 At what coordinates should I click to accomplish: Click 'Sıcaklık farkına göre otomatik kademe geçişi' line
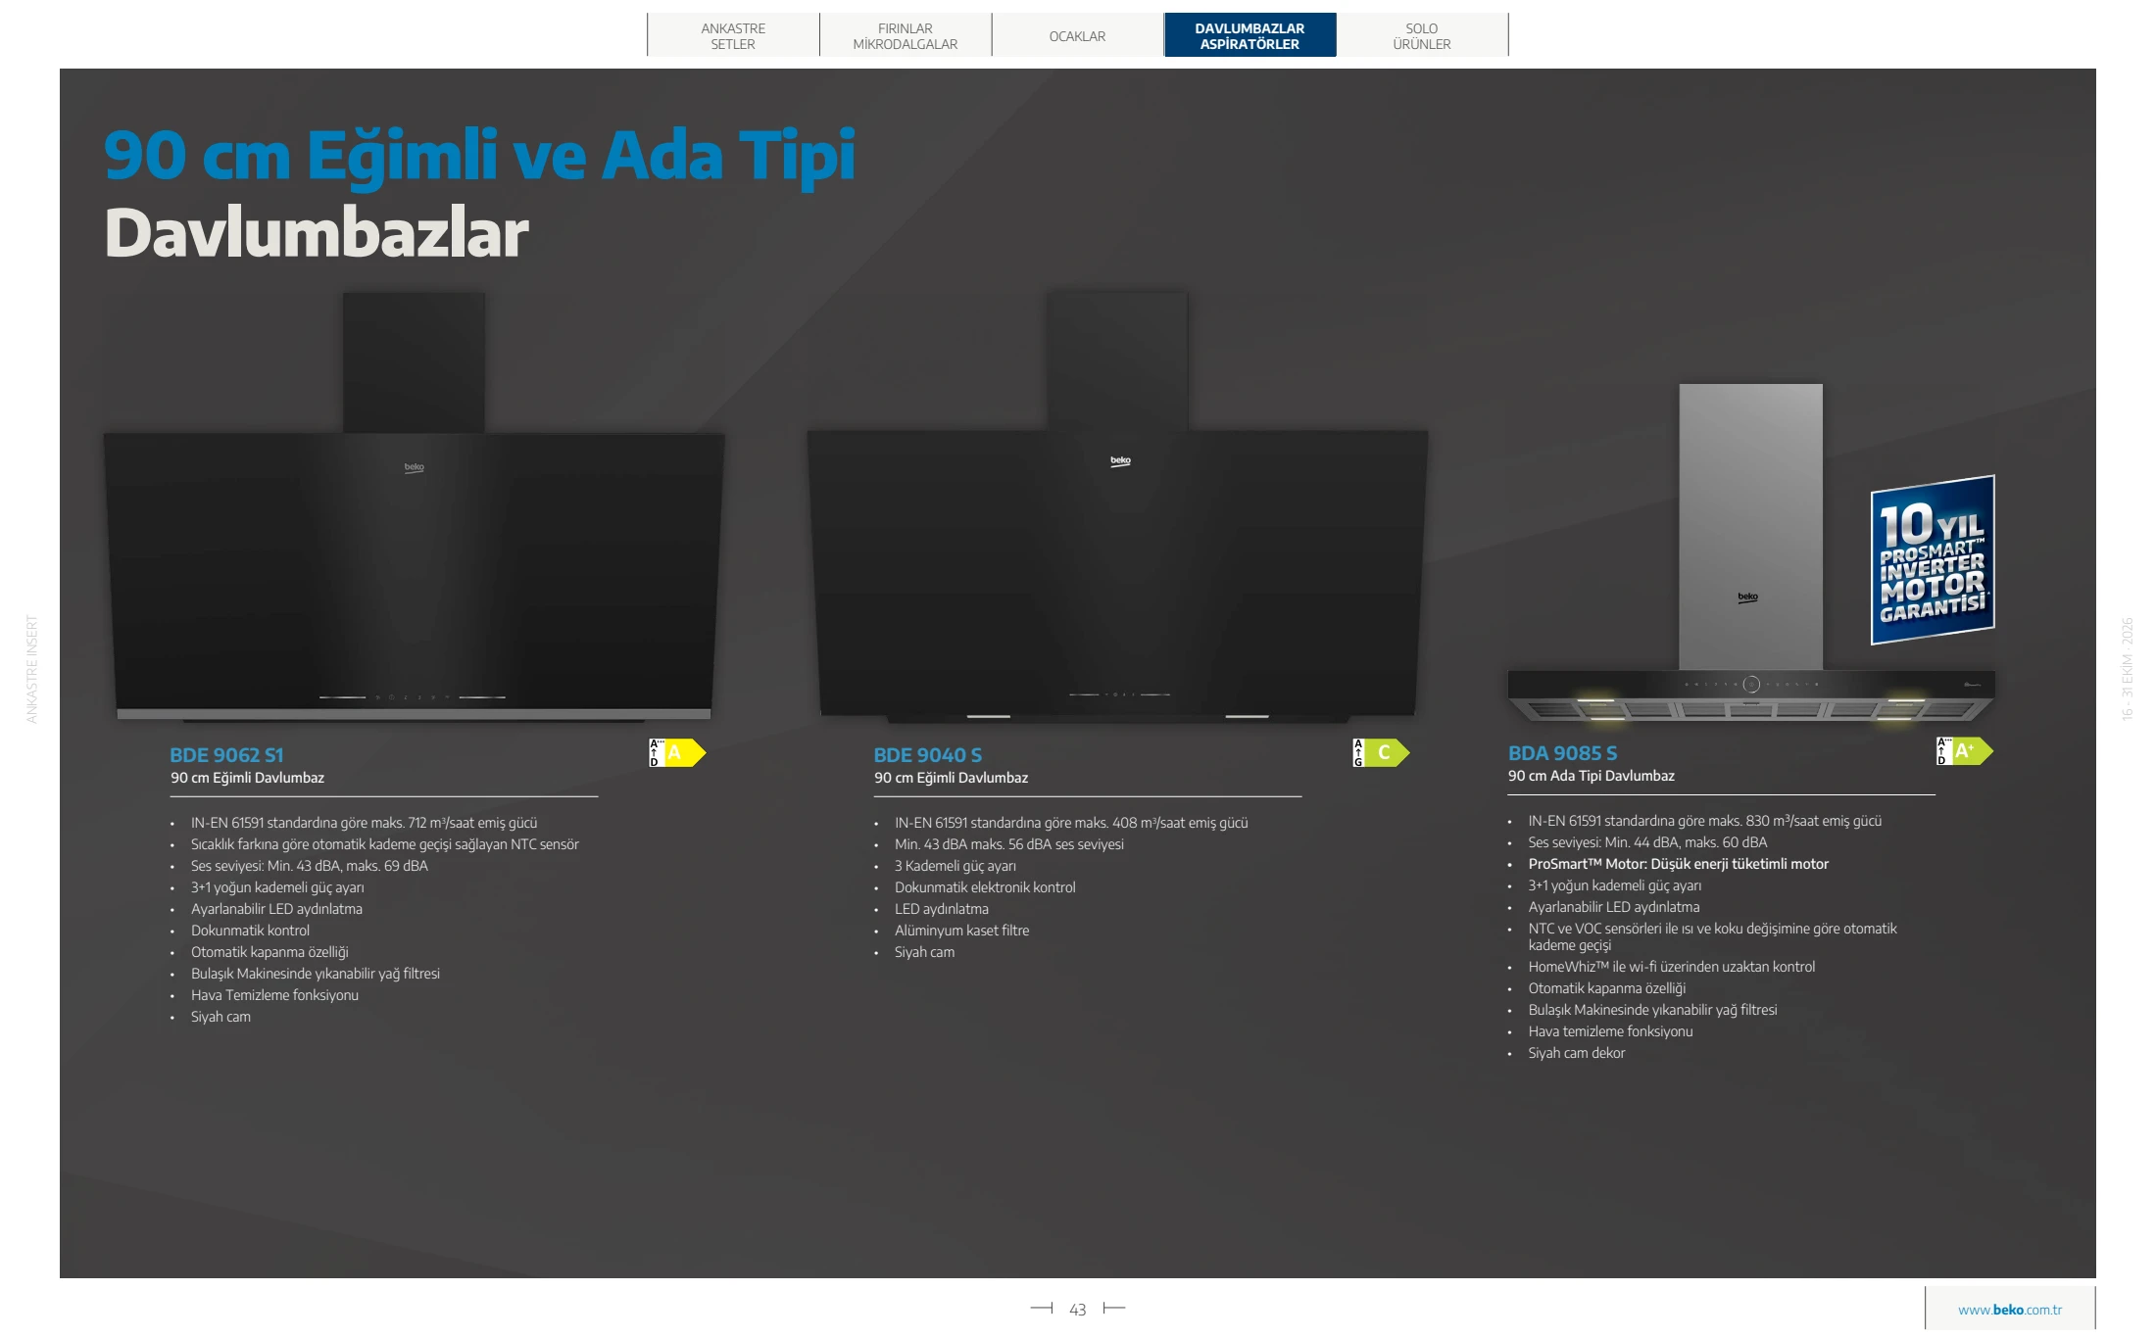coord(384,844)
